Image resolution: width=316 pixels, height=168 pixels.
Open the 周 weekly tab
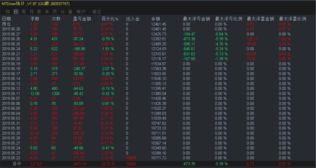pyautogui.click(x=24, y=12)
